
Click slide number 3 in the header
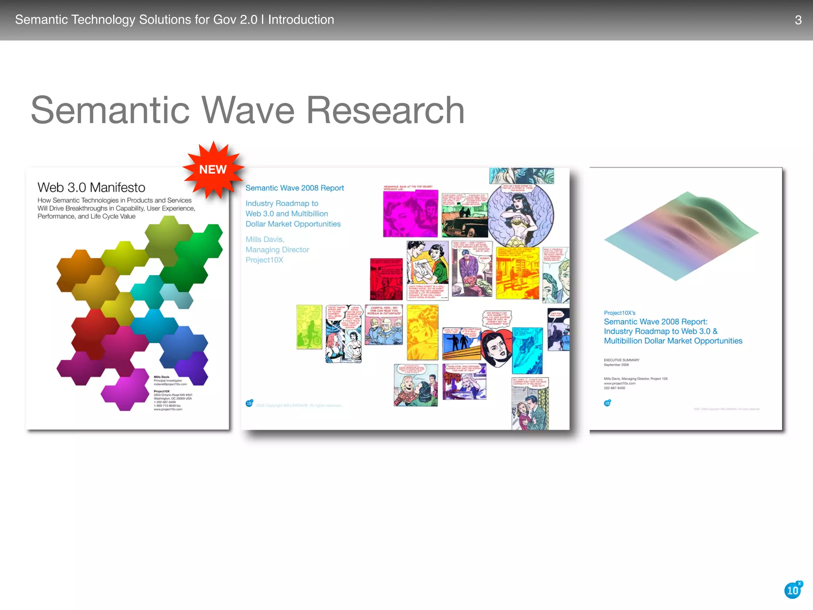[798, 20]
